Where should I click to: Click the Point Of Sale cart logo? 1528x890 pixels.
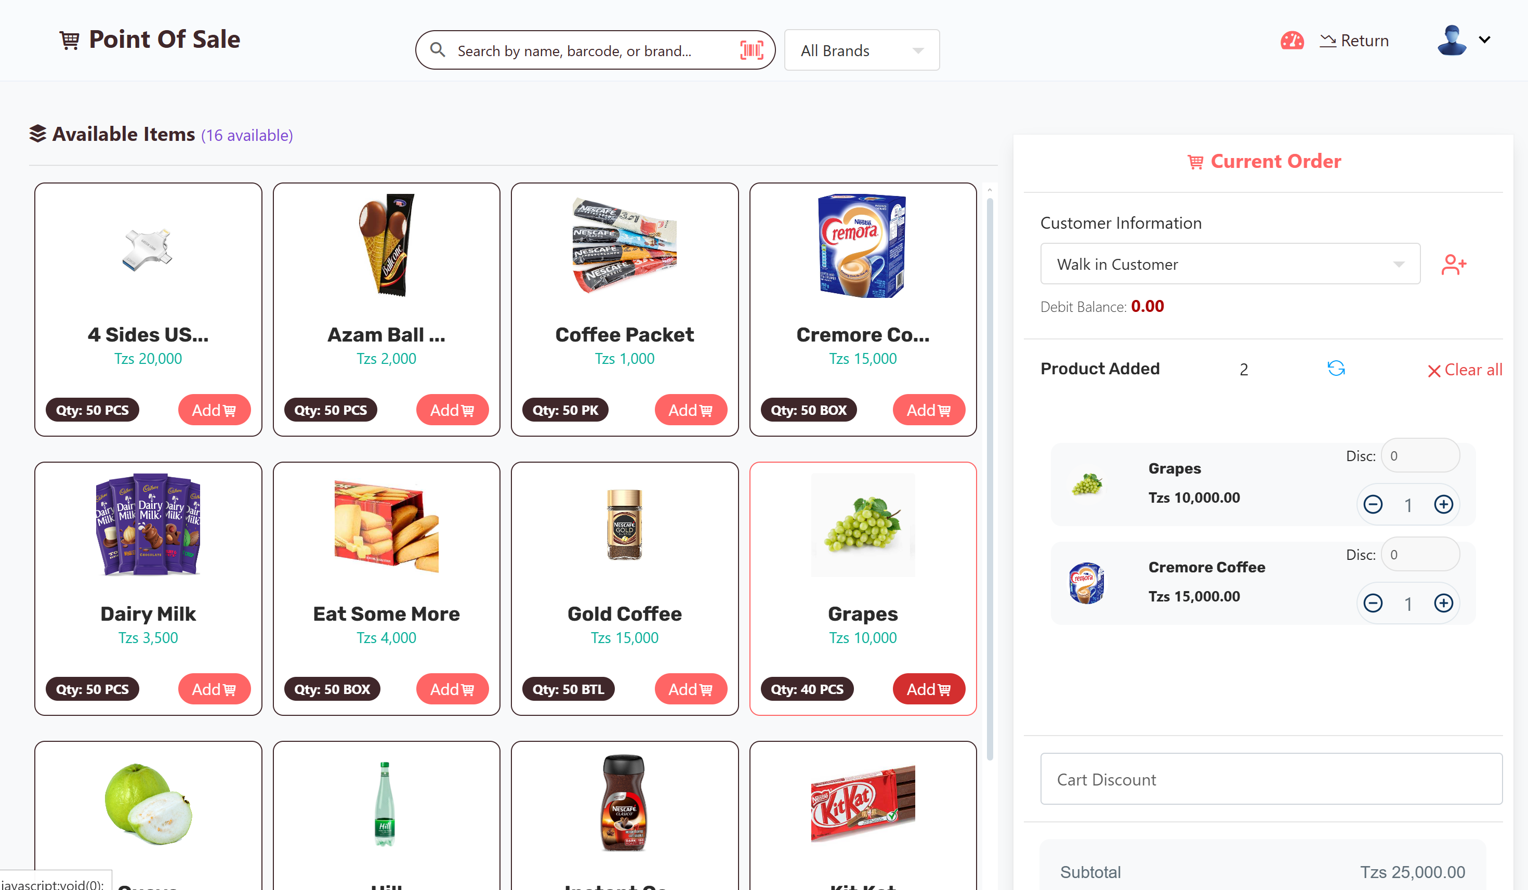(69, 40)
